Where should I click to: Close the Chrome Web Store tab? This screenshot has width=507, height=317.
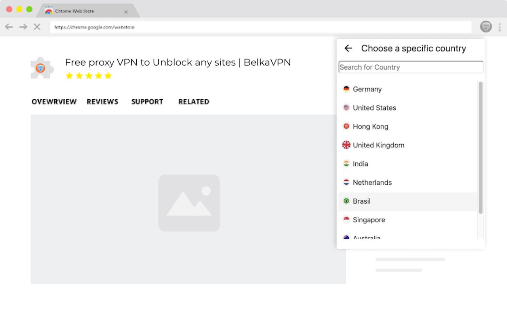(126, 12)
